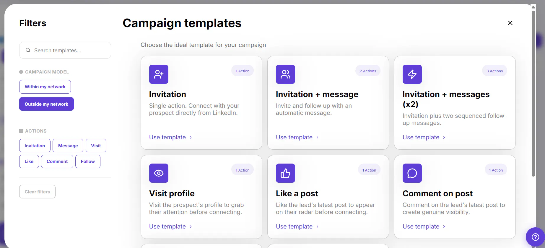The width and height of the screenshot is (545, 248).
Task: Click the 1 Action badge on Visit profile
Action: coord(243,170)
